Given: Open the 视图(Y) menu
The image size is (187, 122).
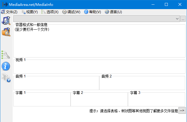Looking at the screenshot, I should (30, 12).
